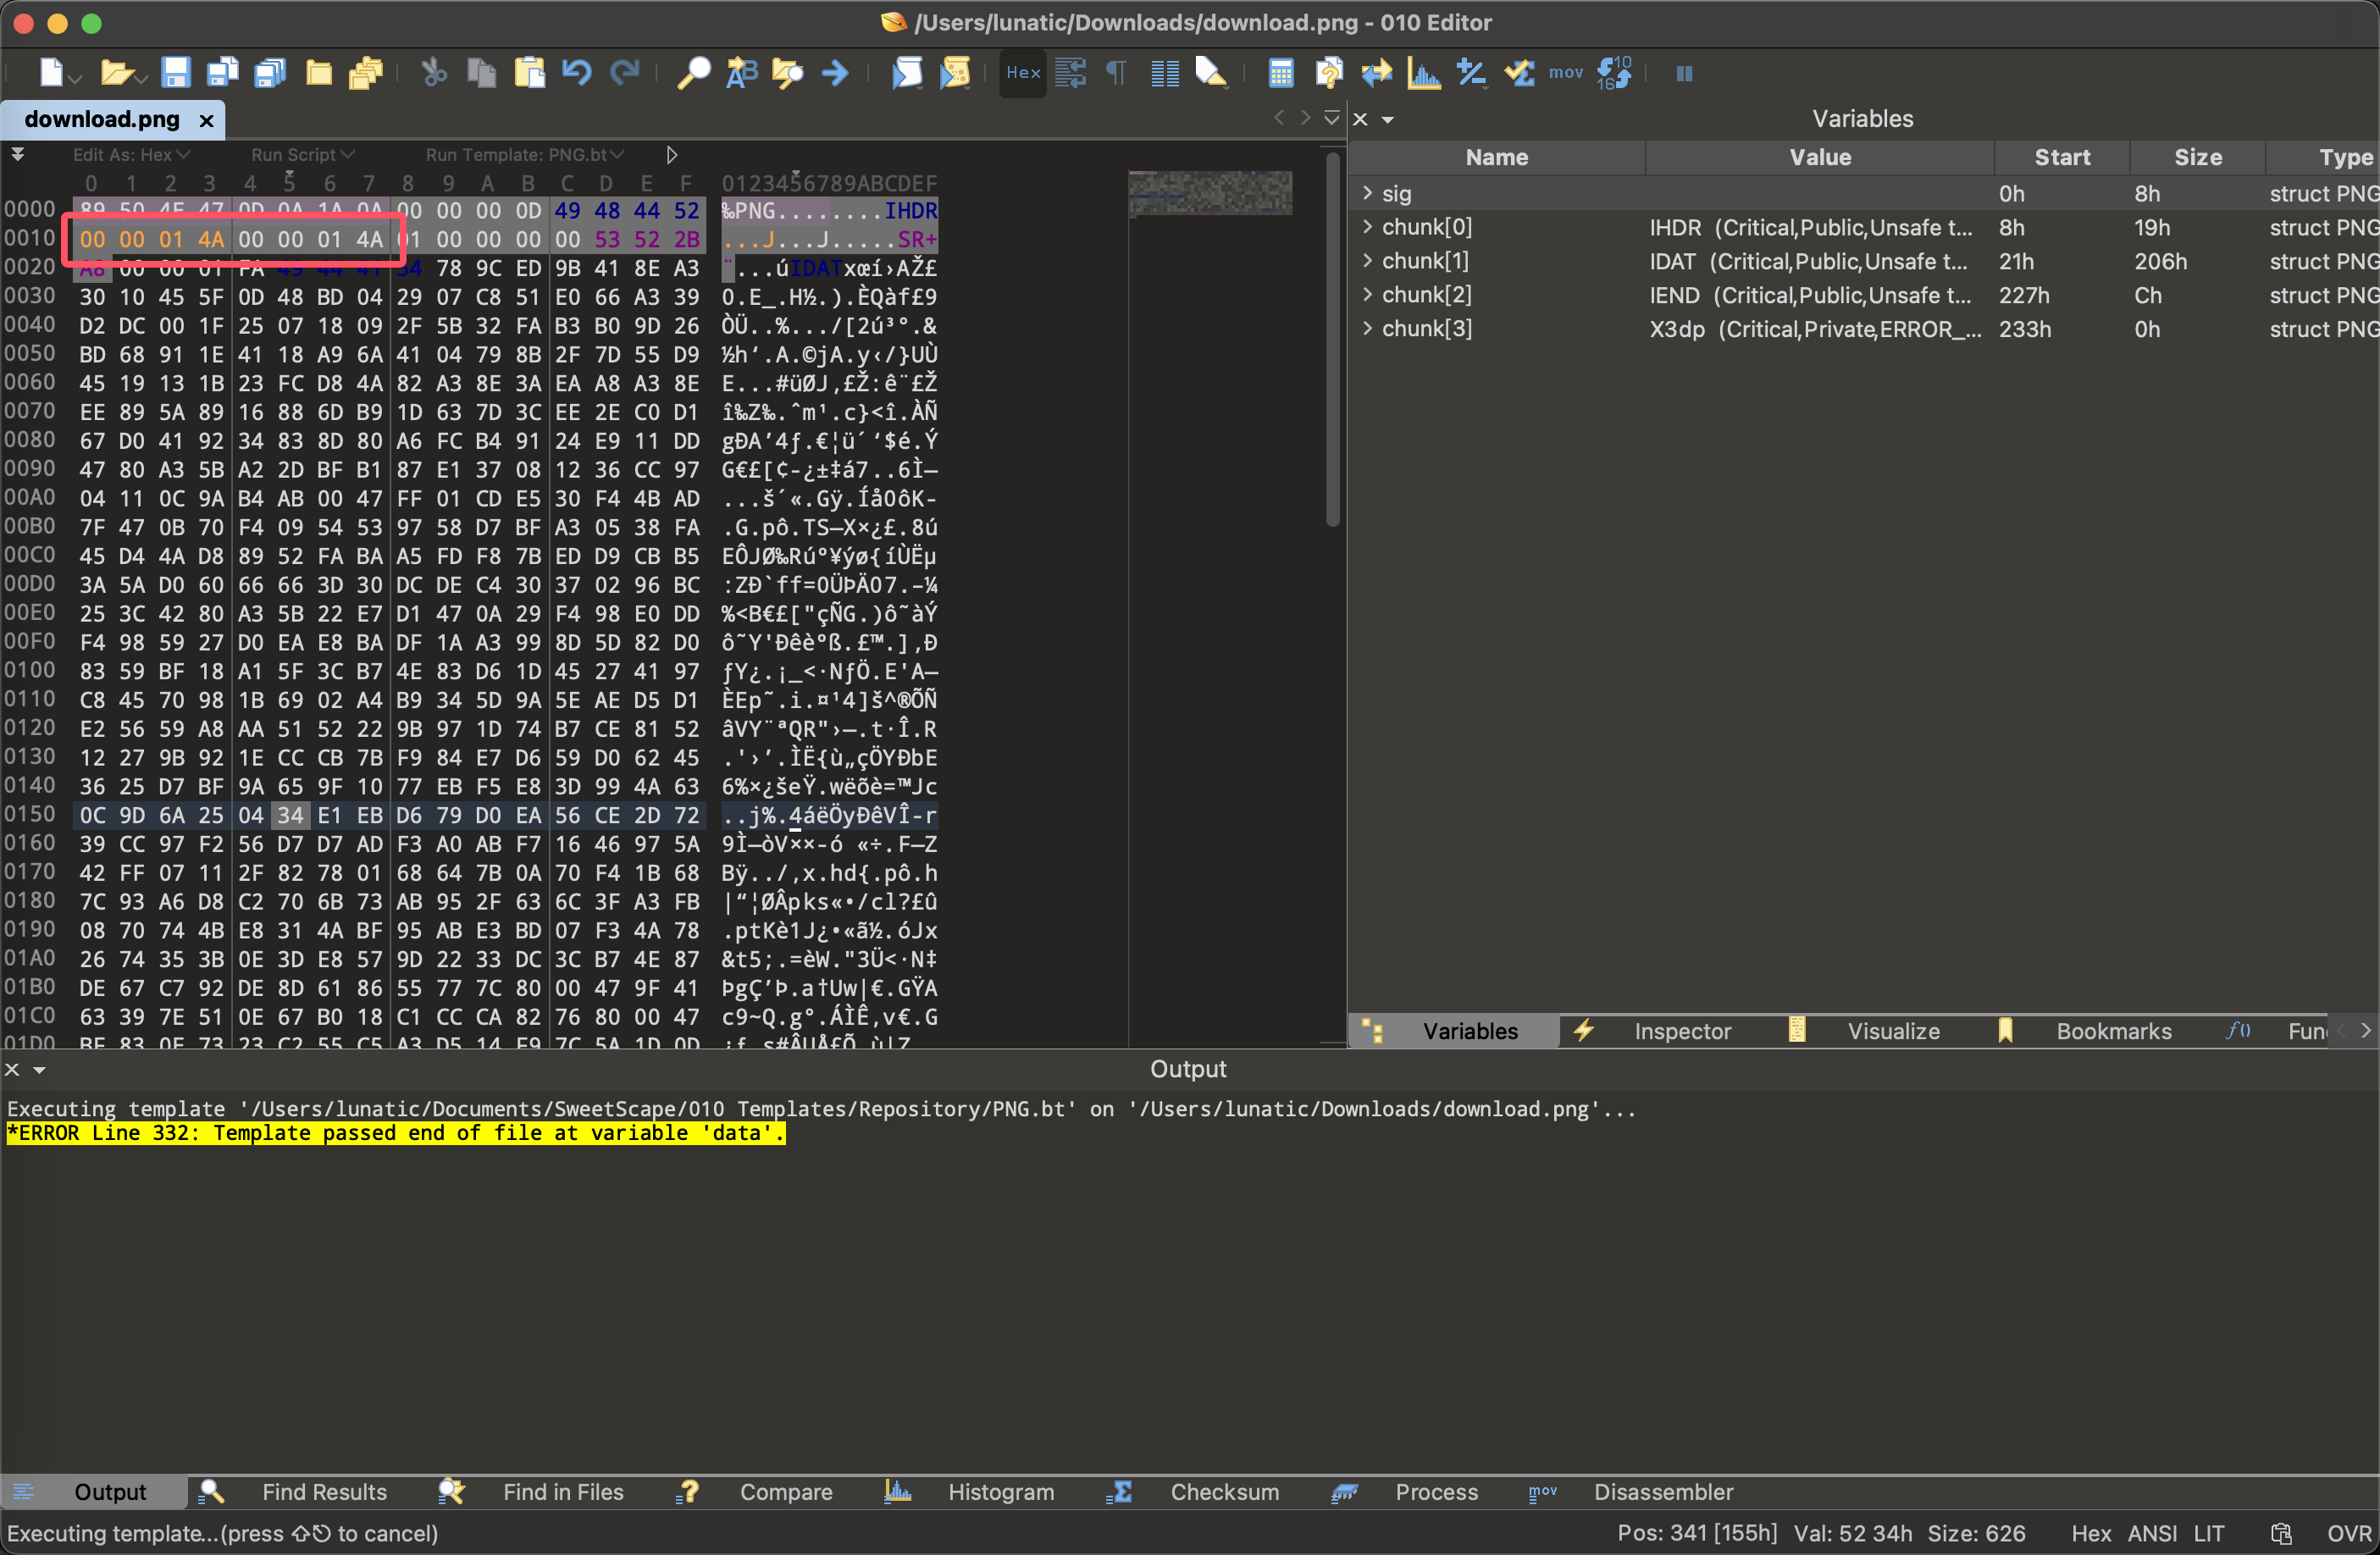Click the Copy icon in the toolbar
This screenshot has width=2380, height=1555.
(482, 72)
